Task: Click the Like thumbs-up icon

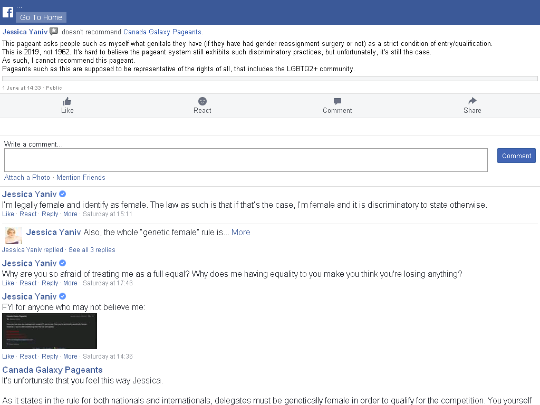Action: [x=67, y=101]
